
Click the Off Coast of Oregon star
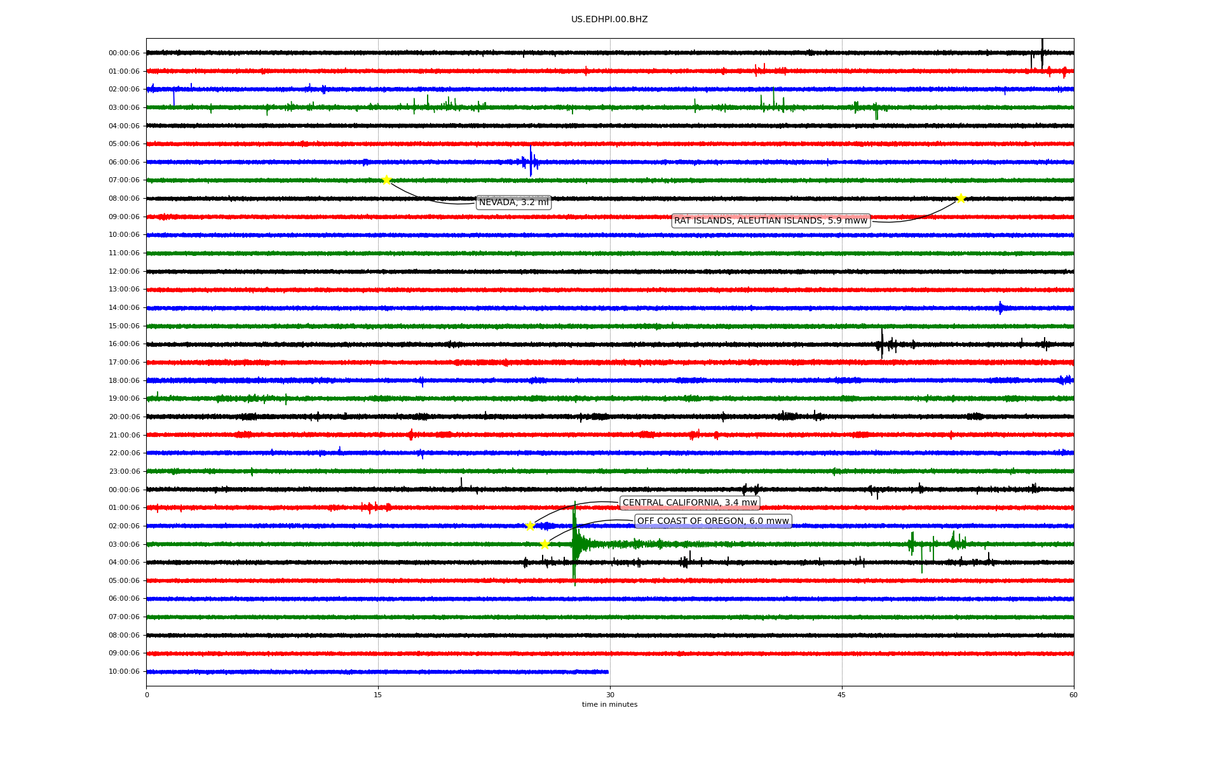(x=545, y=544)
